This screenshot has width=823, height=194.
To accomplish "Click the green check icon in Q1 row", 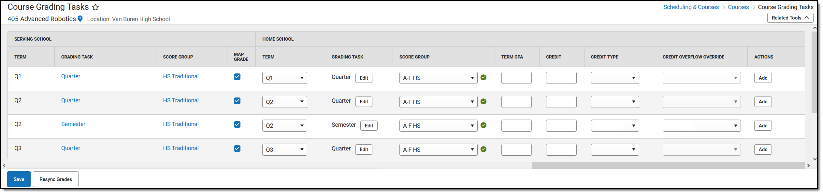I will pyautogui.click(x=484, y=77).
